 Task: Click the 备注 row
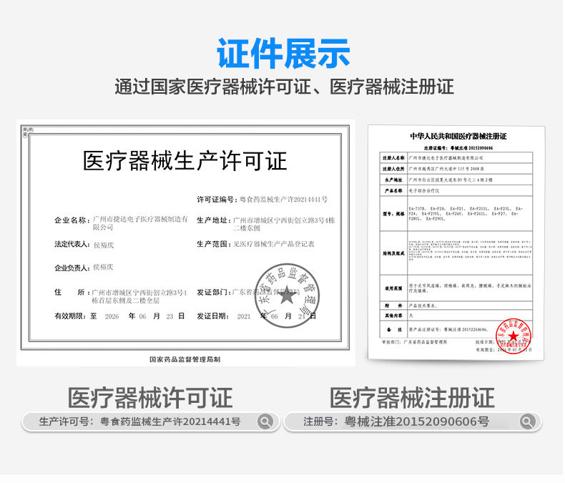(456, 329)
